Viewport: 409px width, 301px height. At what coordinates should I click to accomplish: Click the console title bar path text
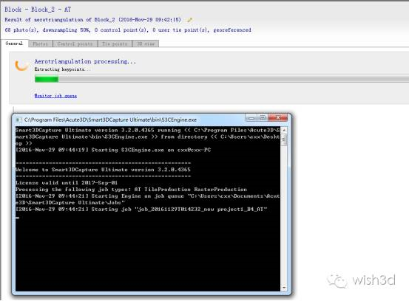110,120
